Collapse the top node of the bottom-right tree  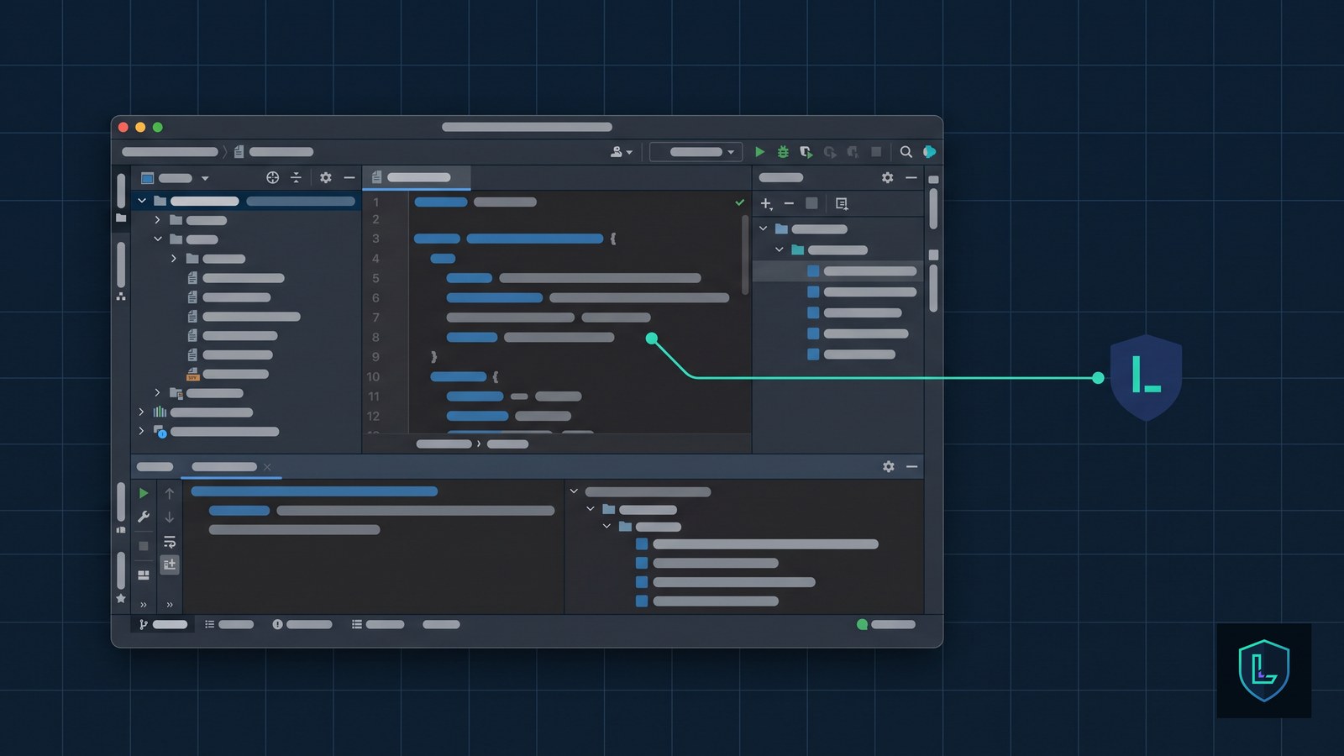coord(574,491)
